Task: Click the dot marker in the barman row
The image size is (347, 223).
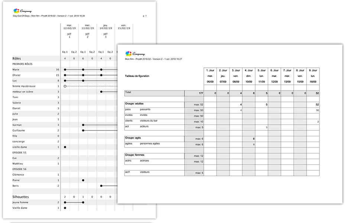Action: (x=83, y=125)
